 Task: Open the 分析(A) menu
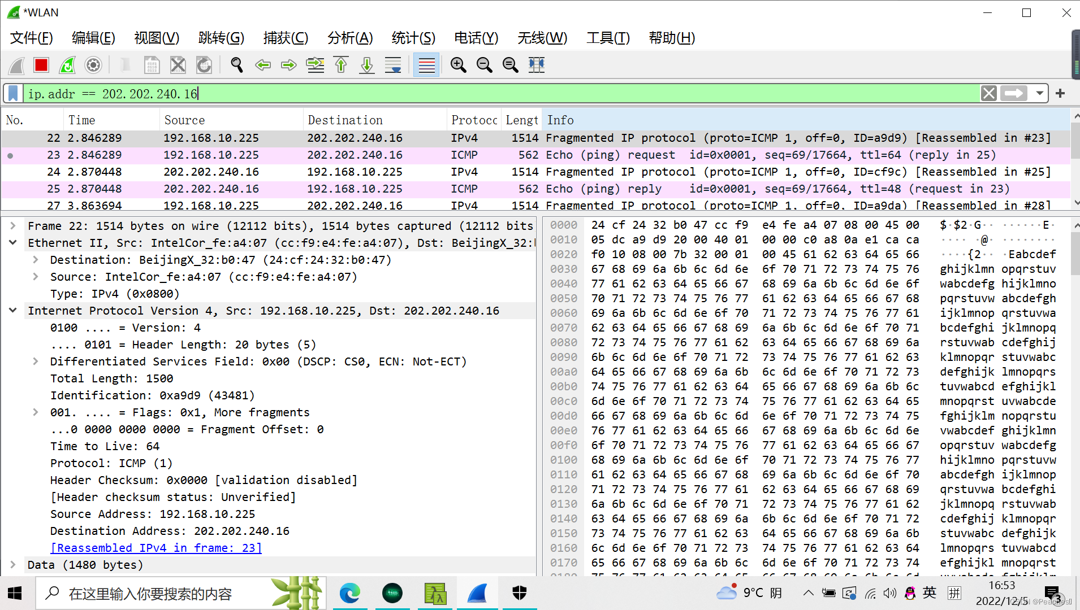pyautogui.click(x=350, y=38)
